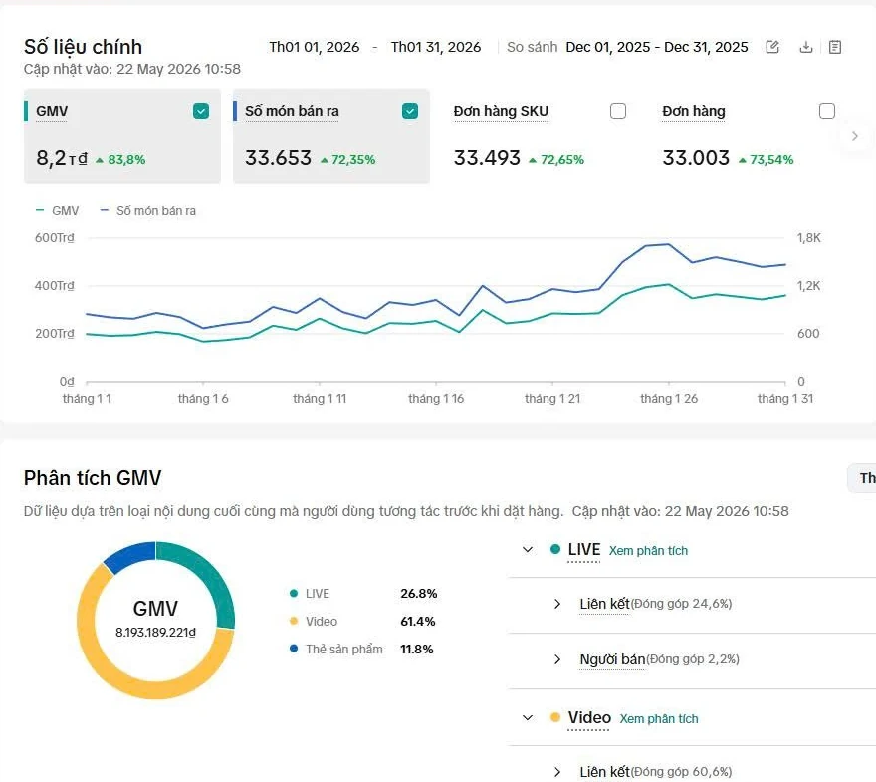Image resolution: width=876 pixels, height=782 pixels.
Task: Show next metric cards with the right arrow
Action: pyautogui.click(x=855, y=136)
